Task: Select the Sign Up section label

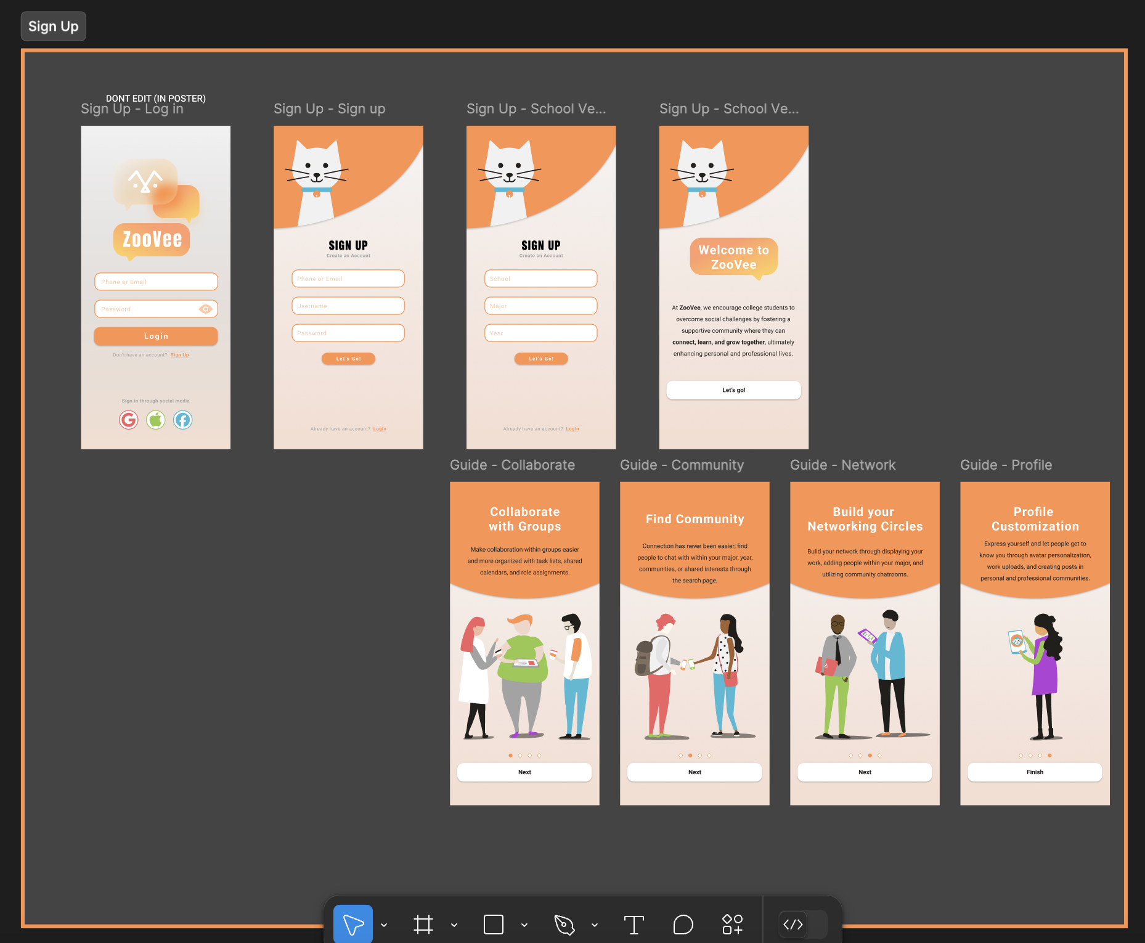Action: click(x=54, y=27)
